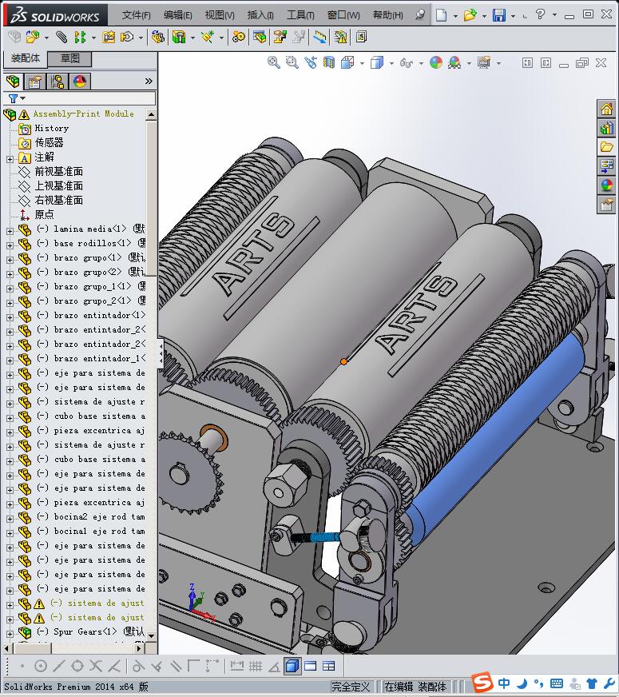Open the 插入(I) menu

pos(260,15)
